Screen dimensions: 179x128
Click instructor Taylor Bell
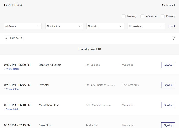click(92, 125)
